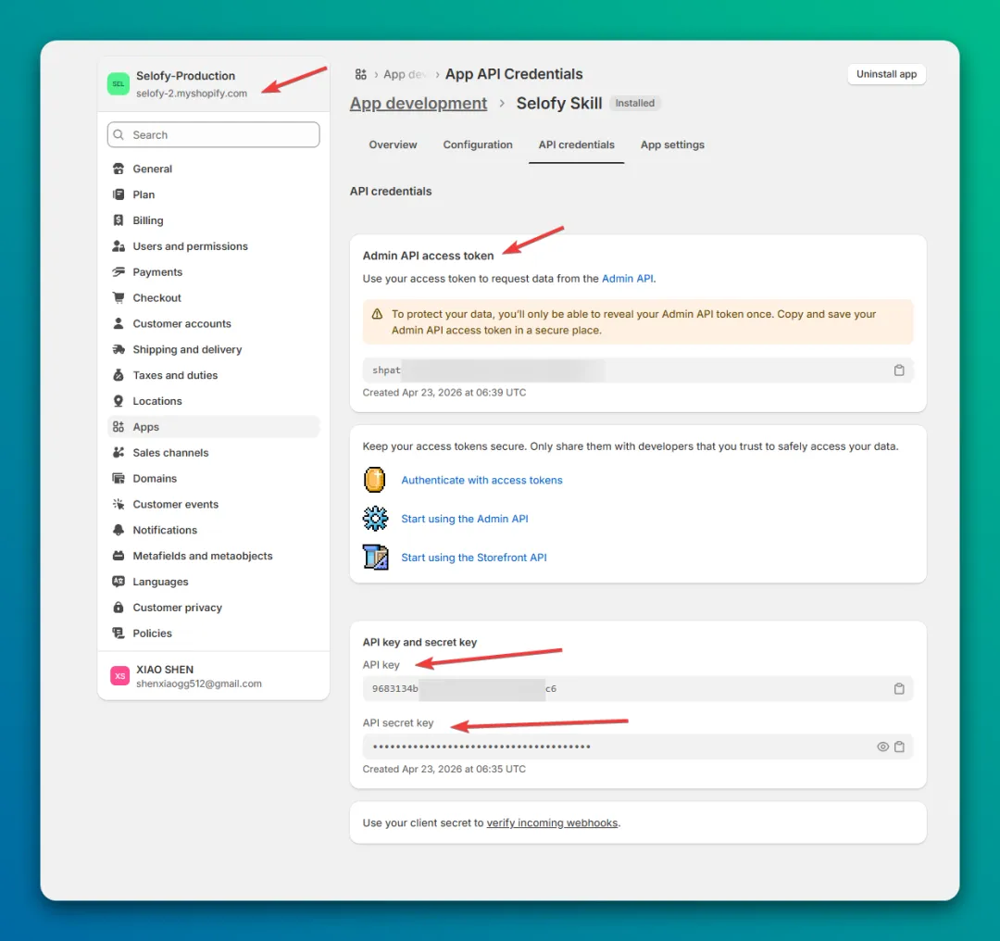Click the Sales channels icon
Screen dimensions: 1000x941
(x=118, y=452)
